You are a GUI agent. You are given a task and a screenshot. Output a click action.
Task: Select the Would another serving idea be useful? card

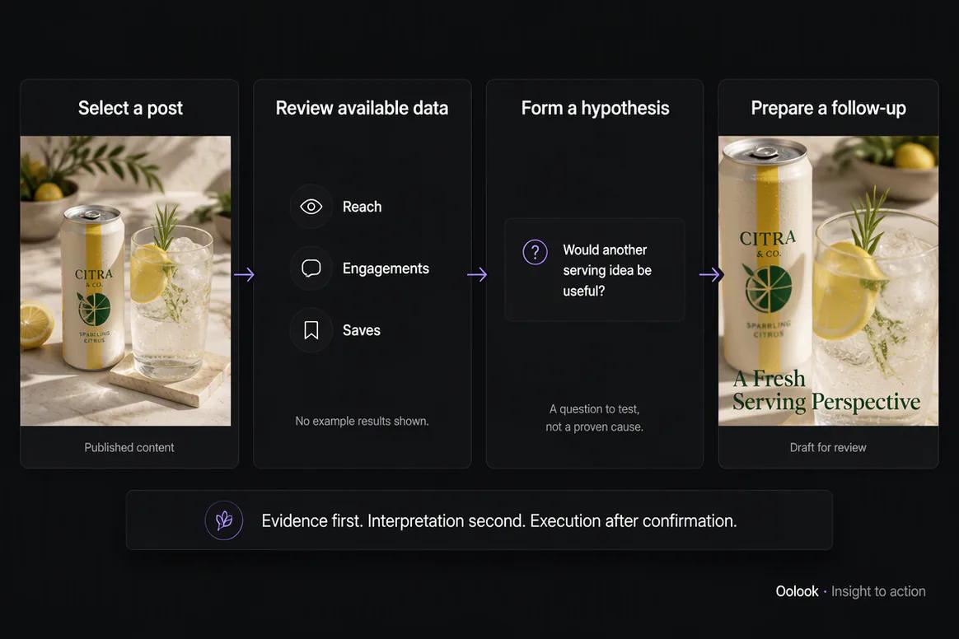[x=595, y=269]
